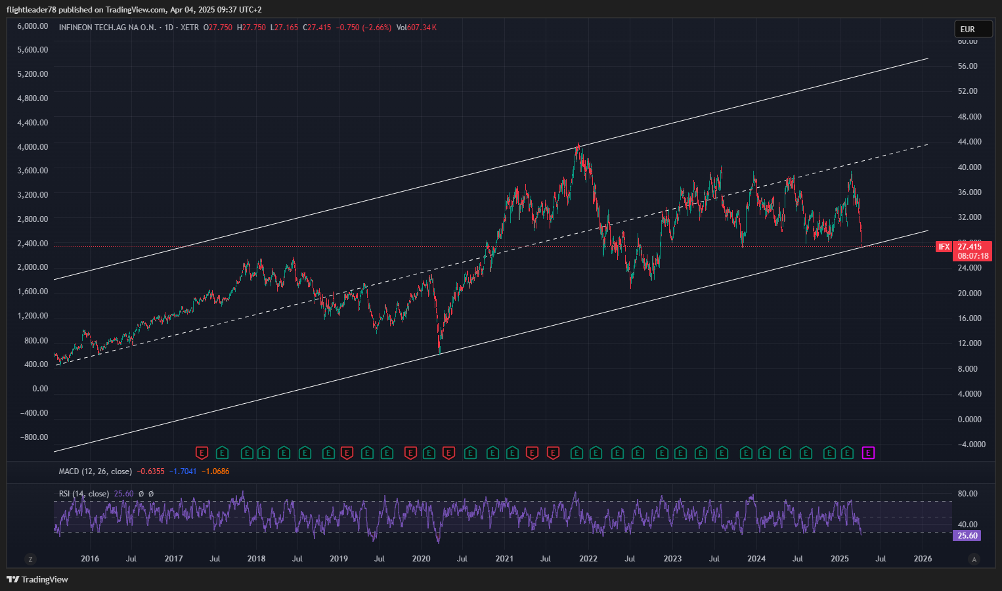1002x591 pixels.
Task: Select the RSI (14, close) legend
Action: tap(84, 494)
